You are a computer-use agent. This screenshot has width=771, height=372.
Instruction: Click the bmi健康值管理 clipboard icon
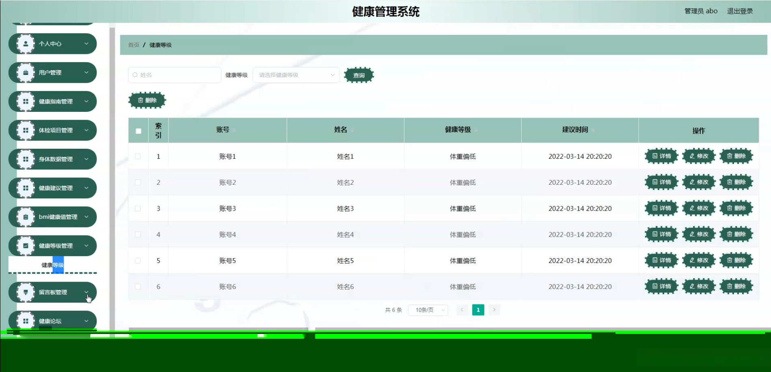click(x=26, y=217)
